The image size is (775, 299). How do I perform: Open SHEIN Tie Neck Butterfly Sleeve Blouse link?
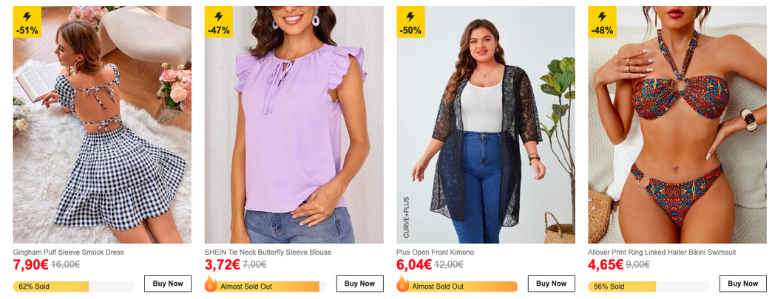point(268,252)
